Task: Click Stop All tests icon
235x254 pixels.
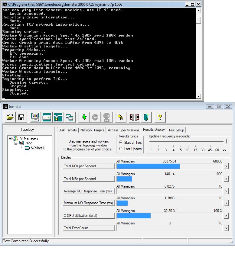Action: pyautogui.click(x=106, y=117)
